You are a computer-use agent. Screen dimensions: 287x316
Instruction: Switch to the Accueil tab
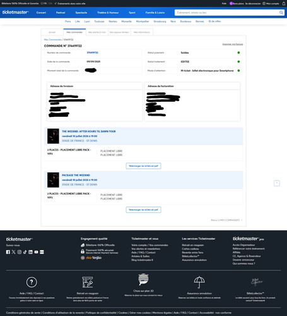52,32
